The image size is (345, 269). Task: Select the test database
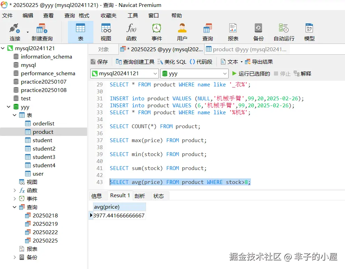tap(25, 99)
